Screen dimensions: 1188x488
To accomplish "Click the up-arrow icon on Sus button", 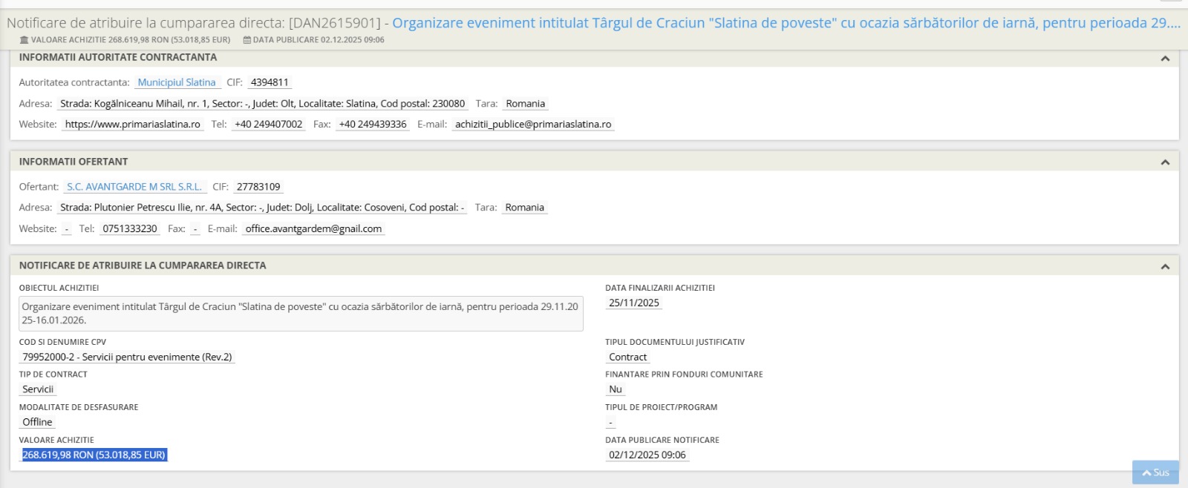I will (1146, 472).
